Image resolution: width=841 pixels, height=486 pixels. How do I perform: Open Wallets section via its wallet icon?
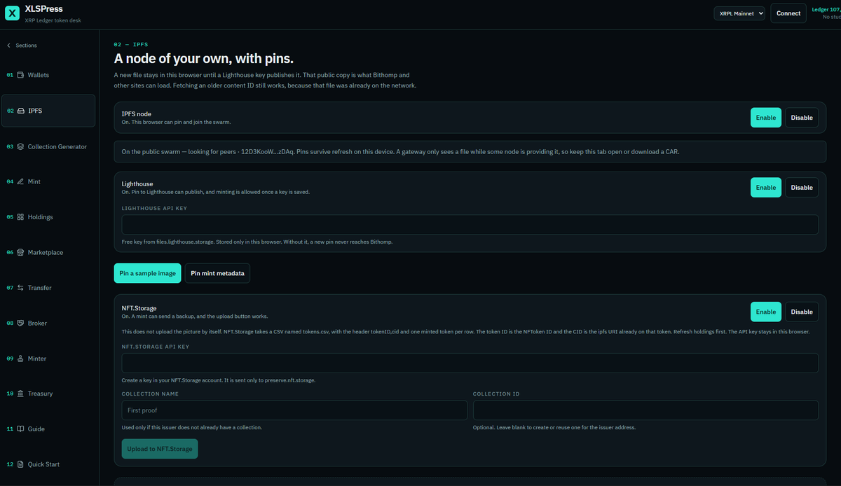pos(21,75)
